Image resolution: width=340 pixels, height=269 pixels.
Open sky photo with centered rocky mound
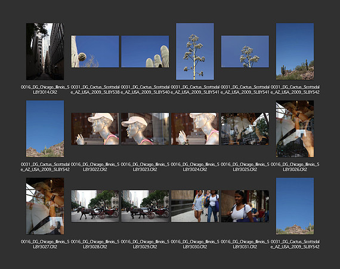pyautogui.click(x=295, y=206)
